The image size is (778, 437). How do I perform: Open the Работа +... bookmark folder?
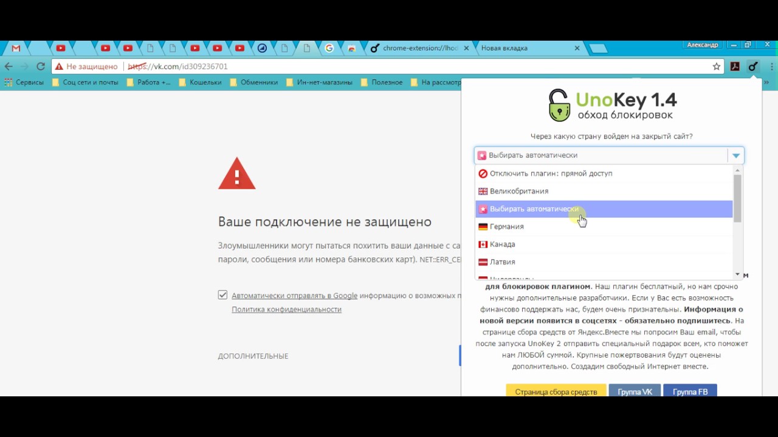(148, 82)
